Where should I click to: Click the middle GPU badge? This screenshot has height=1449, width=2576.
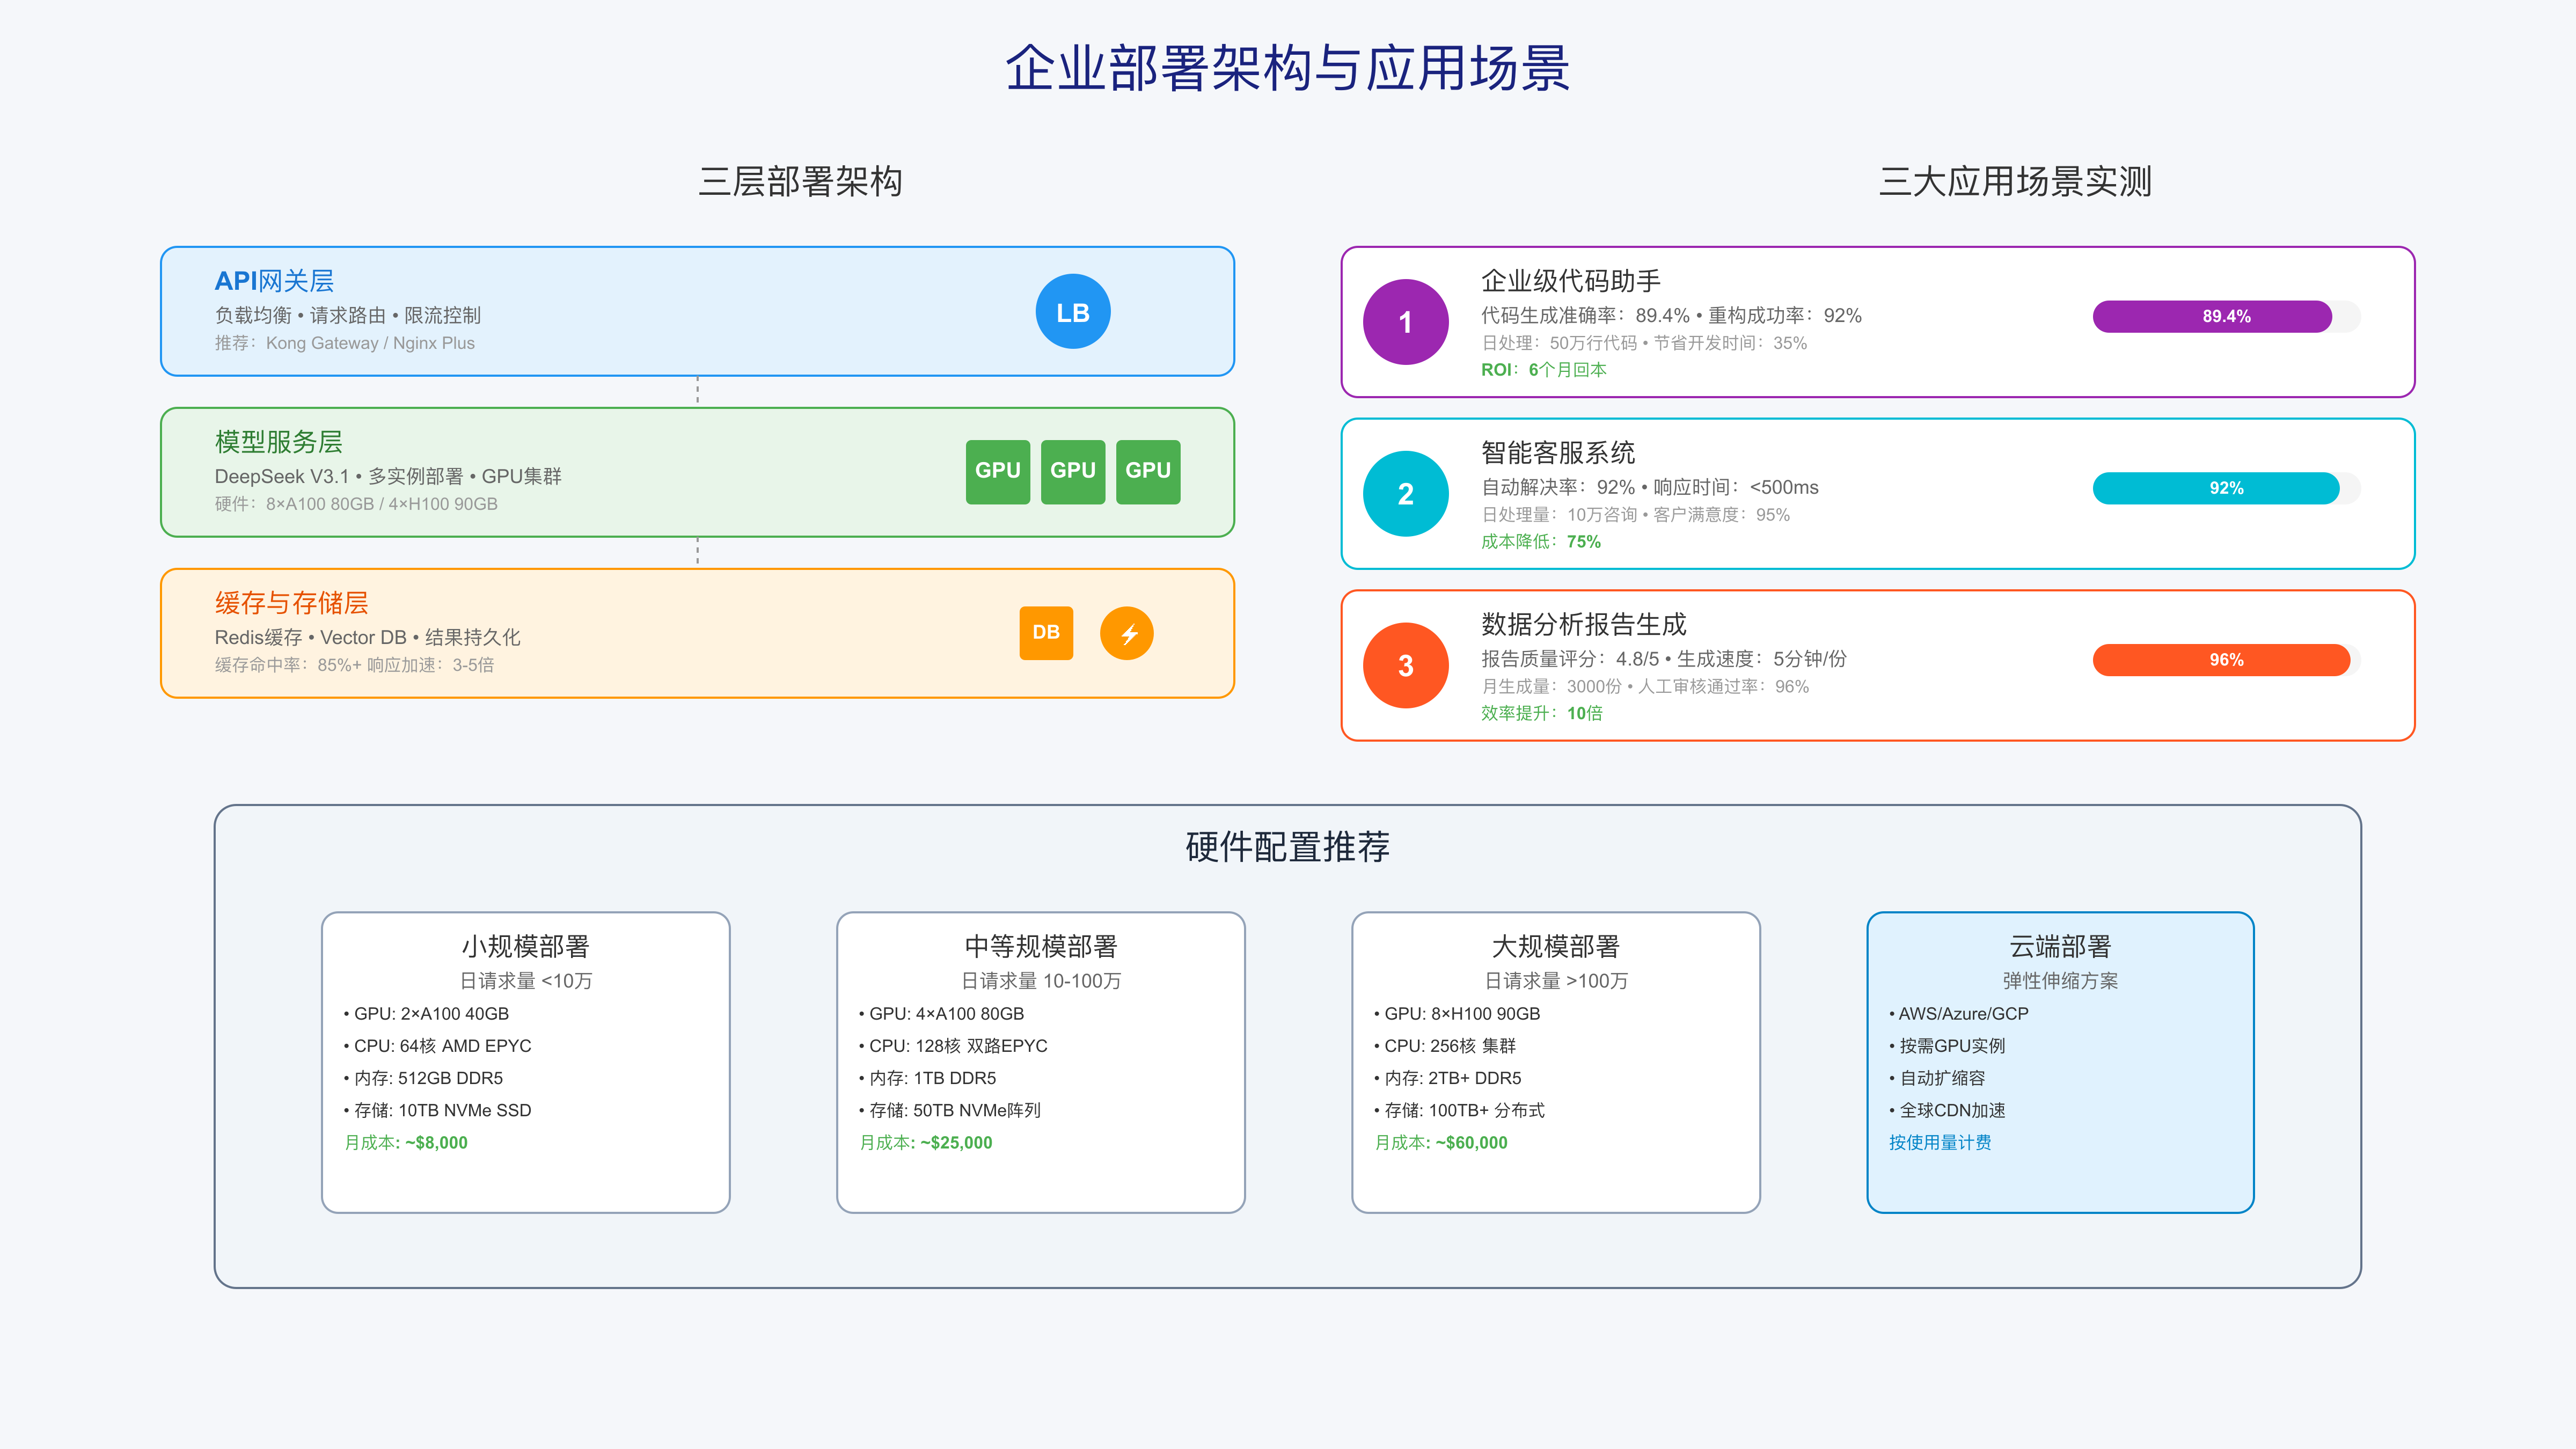coord(1073,471)
